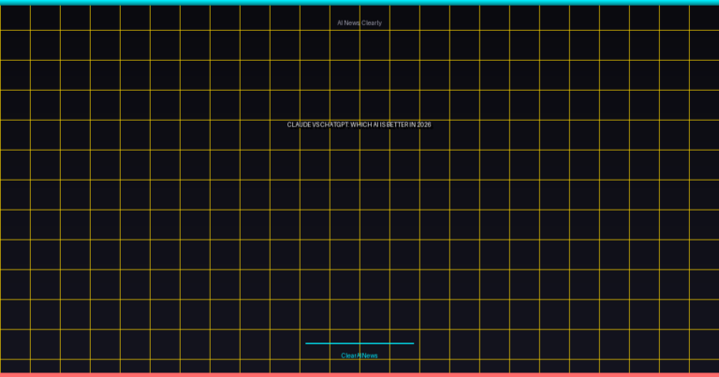
Task: Select the Claude vs ChatGPT headline text
Action: pos(359,124)
